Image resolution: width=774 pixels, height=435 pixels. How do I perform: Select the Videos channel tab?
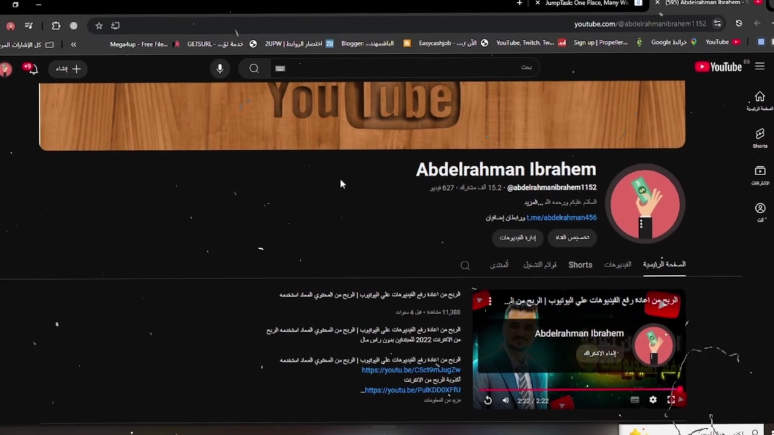pos(617,265)
